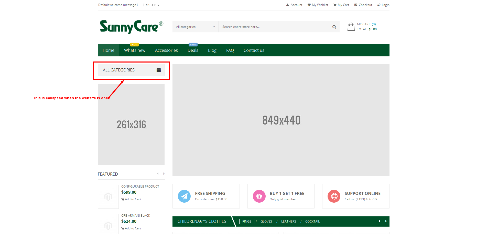This screenshot has height=234, width=487.
Task: Select the Rings tab
Action: (x=247, y=221)
